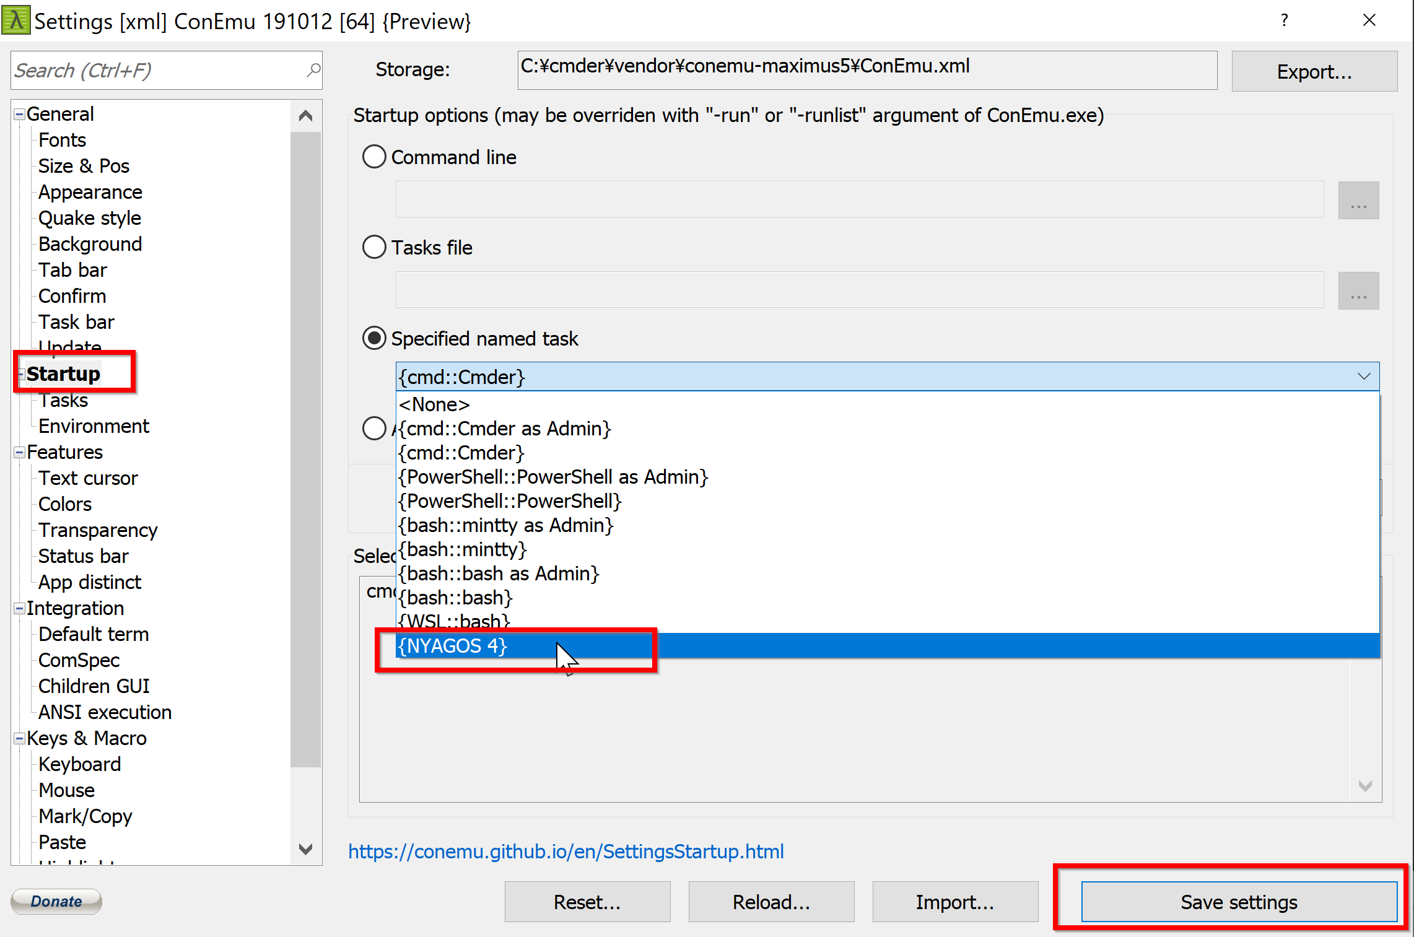Open the Task bar settings page
Viewport: 1414px width, 937px height.
[x=76, y=322]
